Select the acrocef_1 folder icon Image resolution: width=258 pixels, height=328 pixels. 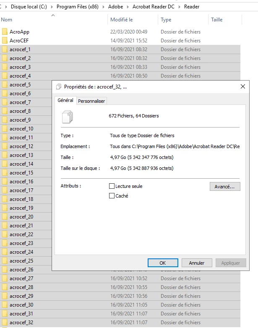coord(5,49)
